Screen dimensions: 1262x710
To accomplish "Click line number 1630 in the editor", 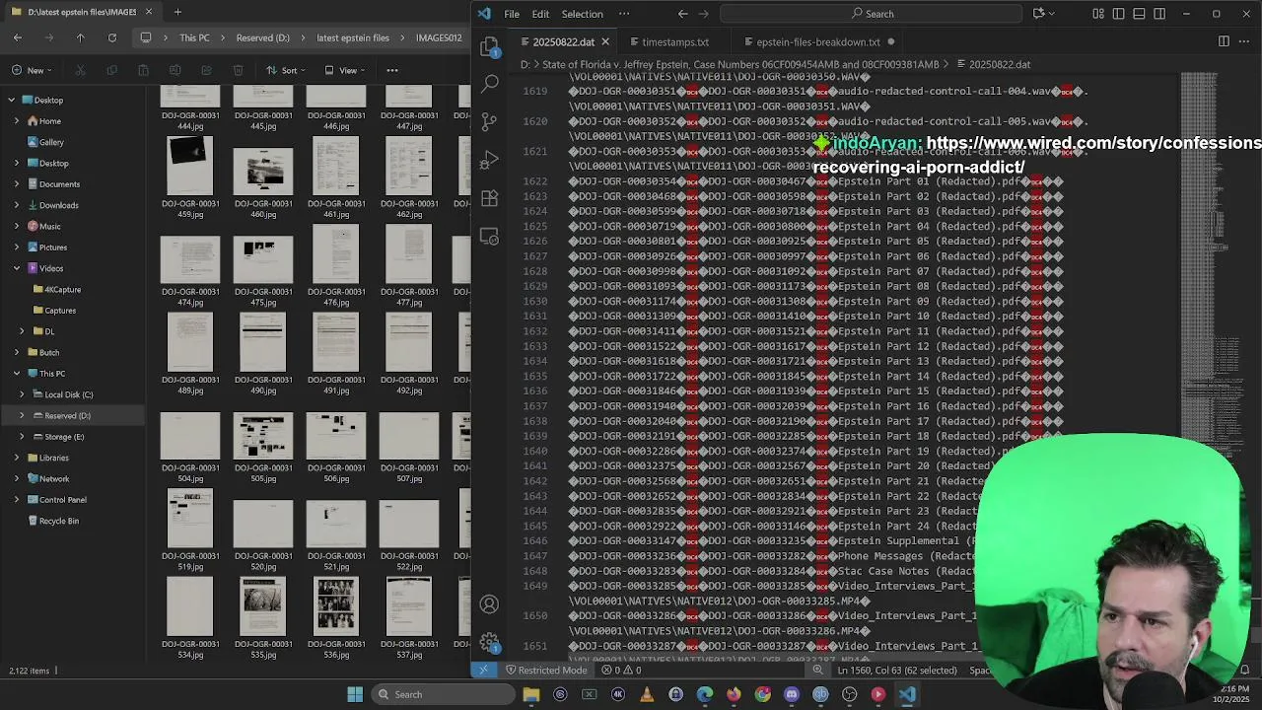I will coord(535,301).
